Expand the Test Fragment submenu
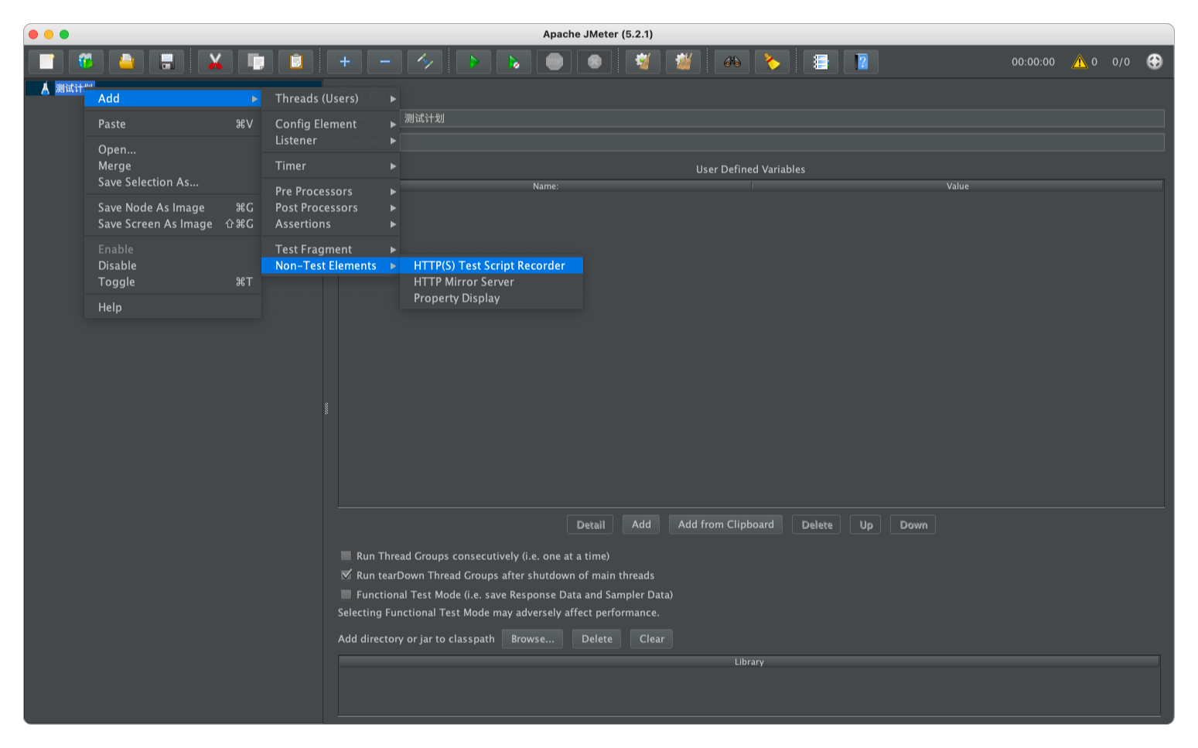Viewport: 1198px width, 748px height. pyautogui.click(x=331, y=249)
